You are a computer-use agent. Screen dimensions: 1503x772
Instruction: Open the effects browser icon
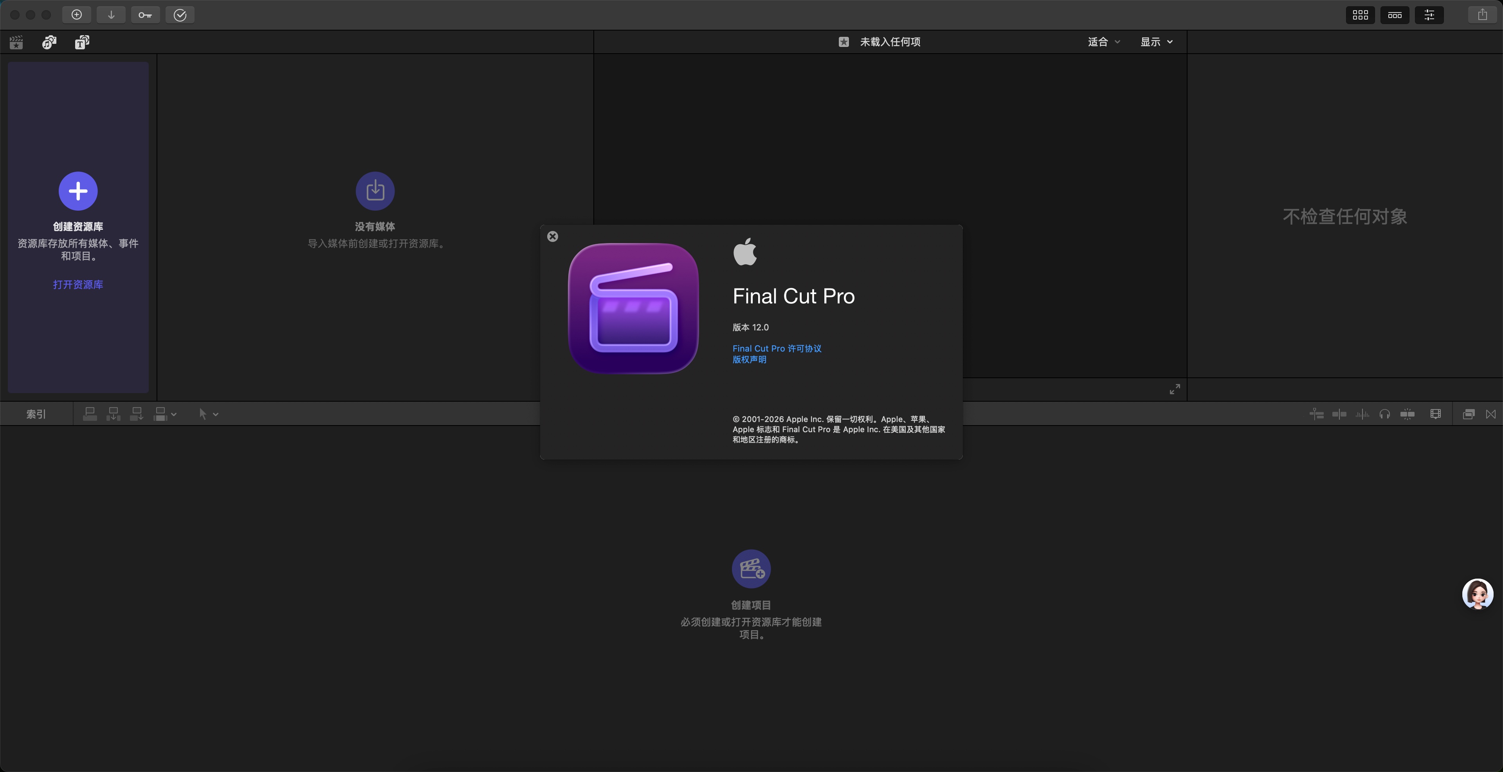point(1469,414)
